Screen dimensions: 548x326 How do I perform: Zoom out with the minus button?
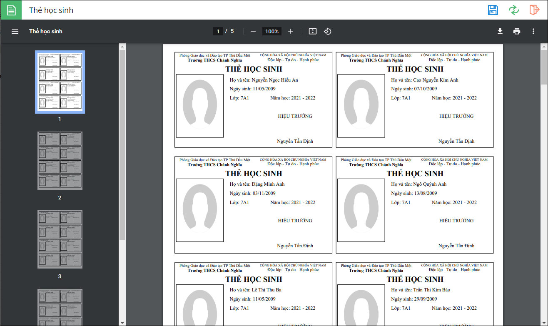(253, 31)
